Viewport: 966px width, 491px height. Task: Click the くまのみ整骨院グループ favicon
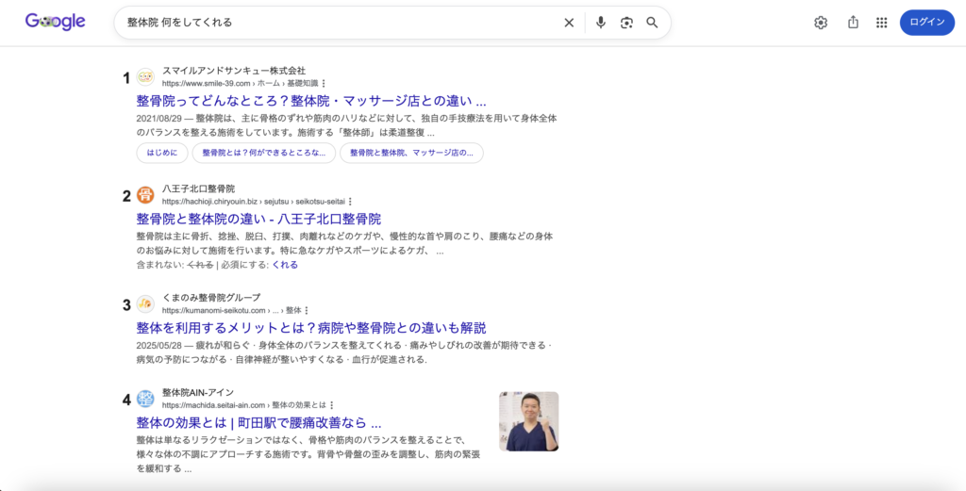(x=145, y=304)
